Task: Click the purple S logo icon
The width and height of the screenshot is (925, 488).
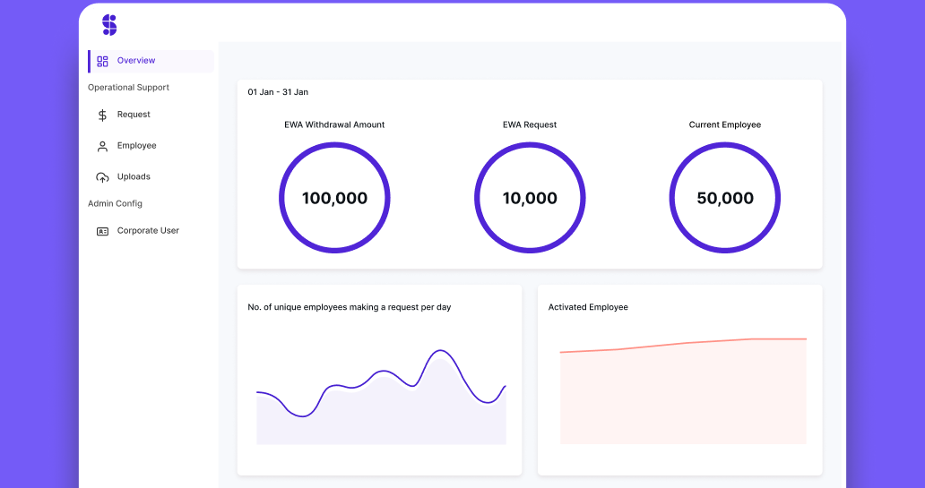Action: click(x=109, y=25)
